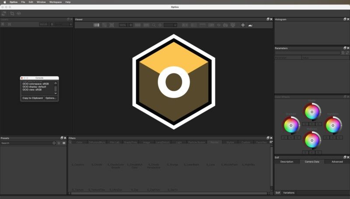Image resolution: width=350 pixels, height=199 pixels.
Task: Select the S_LaserBeam filter
Action: [192, 164]
